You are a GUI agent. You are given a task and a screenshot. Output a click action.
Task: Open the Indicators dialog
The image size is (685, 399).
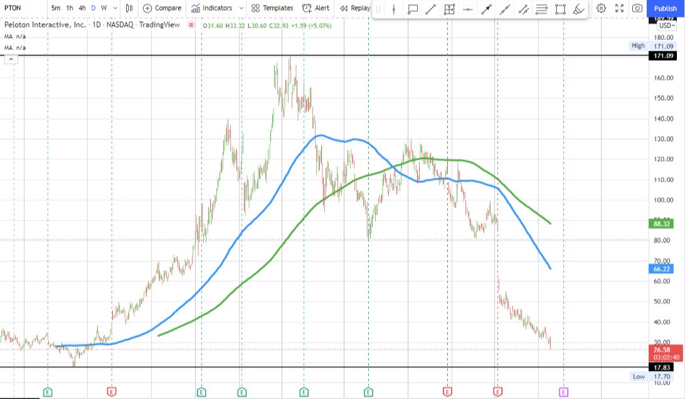click(x=212, y=8)
